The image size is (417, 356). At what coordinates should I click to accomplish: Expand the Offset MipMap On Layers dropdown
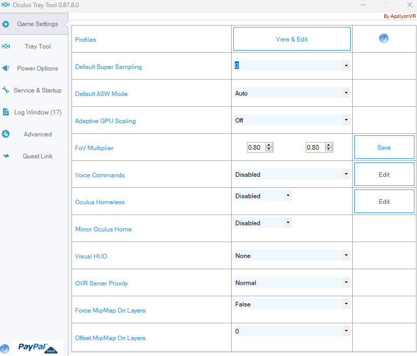[346, 331]
